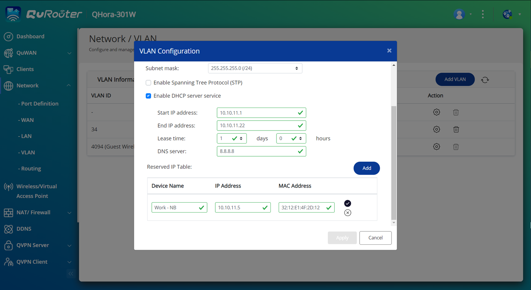Delete VLAN 34 using trash icon
Screen dimensions: 531x290
[x=456, y=129]
